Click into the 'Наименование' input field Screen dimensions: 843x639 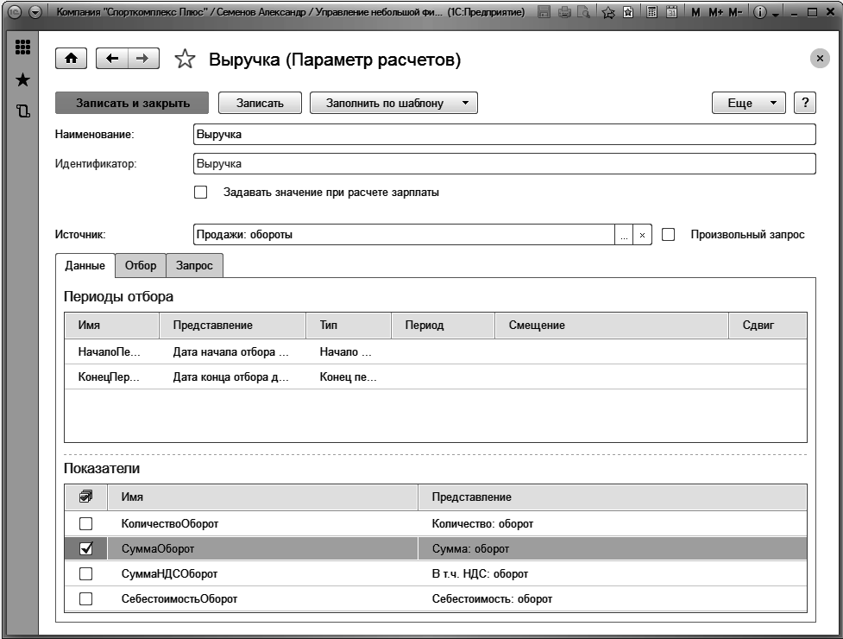[x=504, y=135]
